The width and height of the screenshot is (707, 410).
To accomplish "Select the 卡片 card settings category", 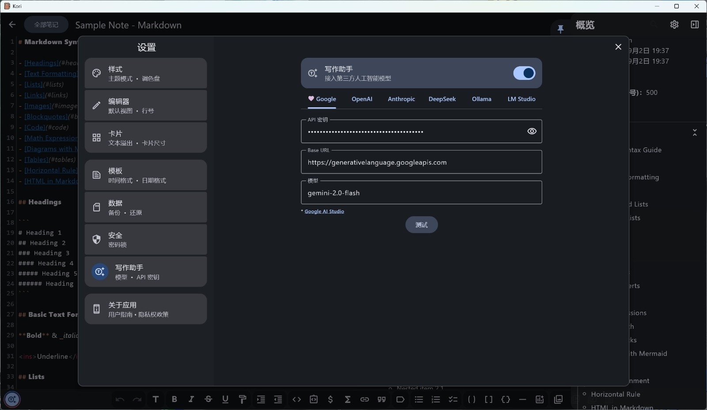I will [x=145, y=138].
